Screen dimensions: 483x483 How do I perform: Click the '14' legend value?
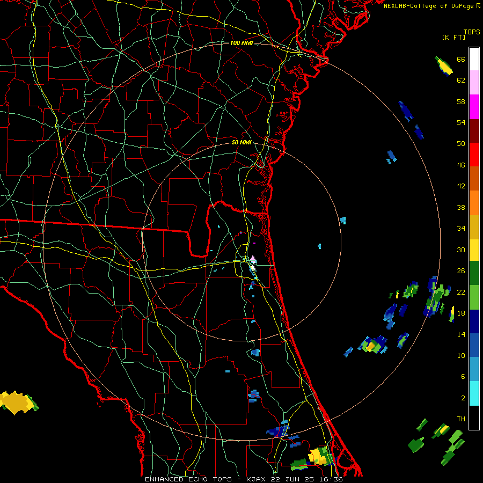click(461, 334)
